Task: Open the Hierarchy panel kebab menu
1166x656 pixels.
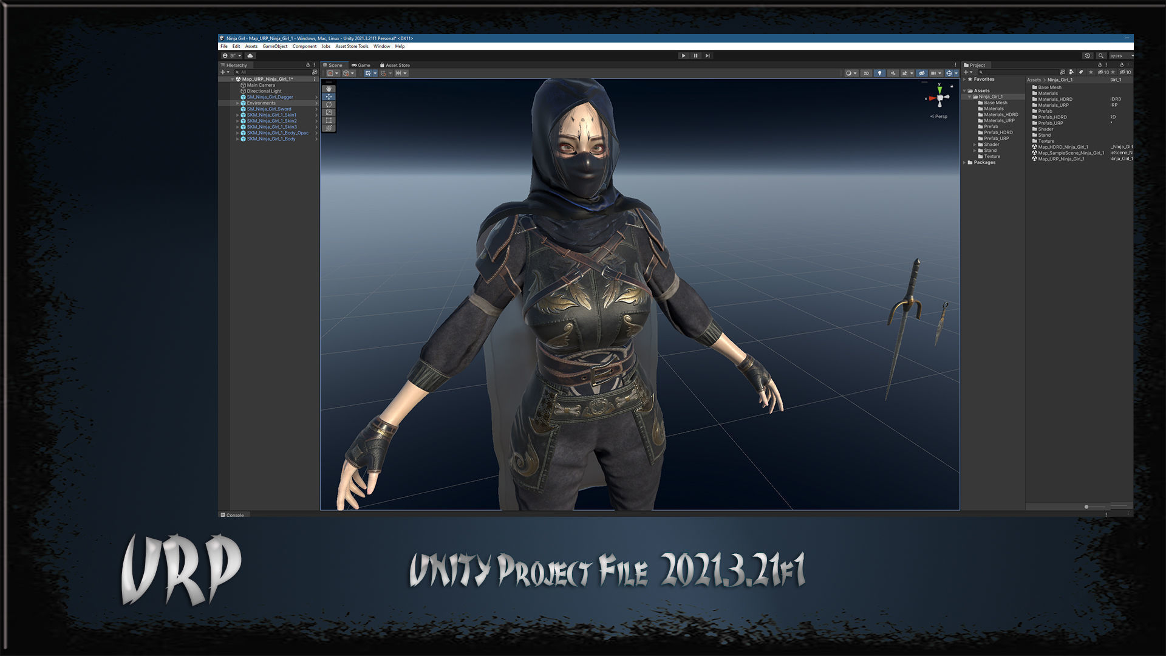Action: (314, 65)
